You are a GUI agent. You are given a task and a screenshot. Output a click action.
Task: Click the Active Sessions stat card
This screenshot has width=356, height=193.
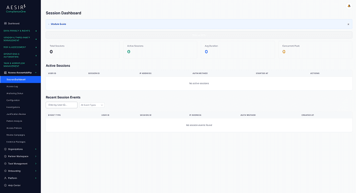tap(160, 50)
